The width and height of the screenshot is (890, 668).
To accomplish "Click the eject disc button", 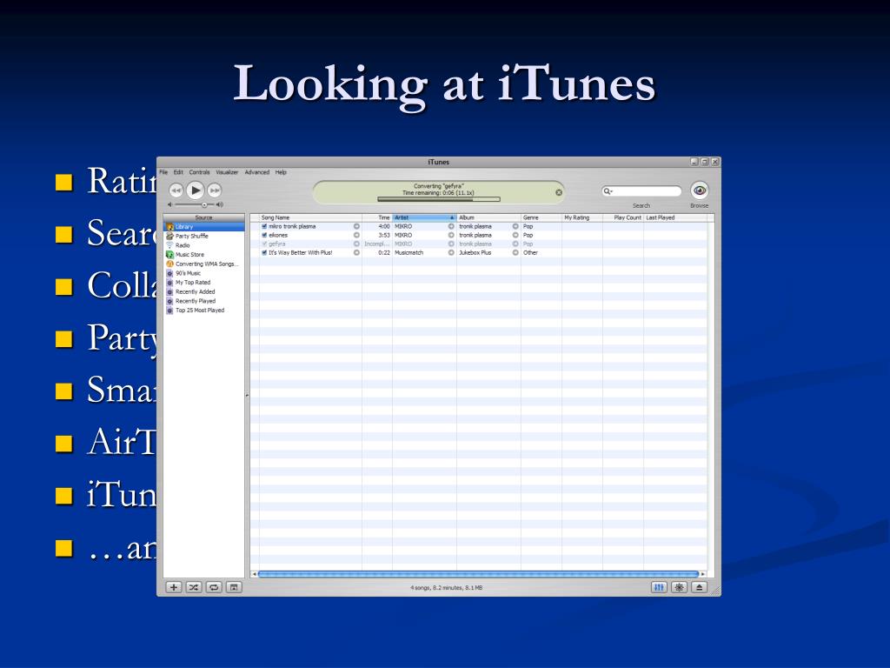I will tap(700, 587).
